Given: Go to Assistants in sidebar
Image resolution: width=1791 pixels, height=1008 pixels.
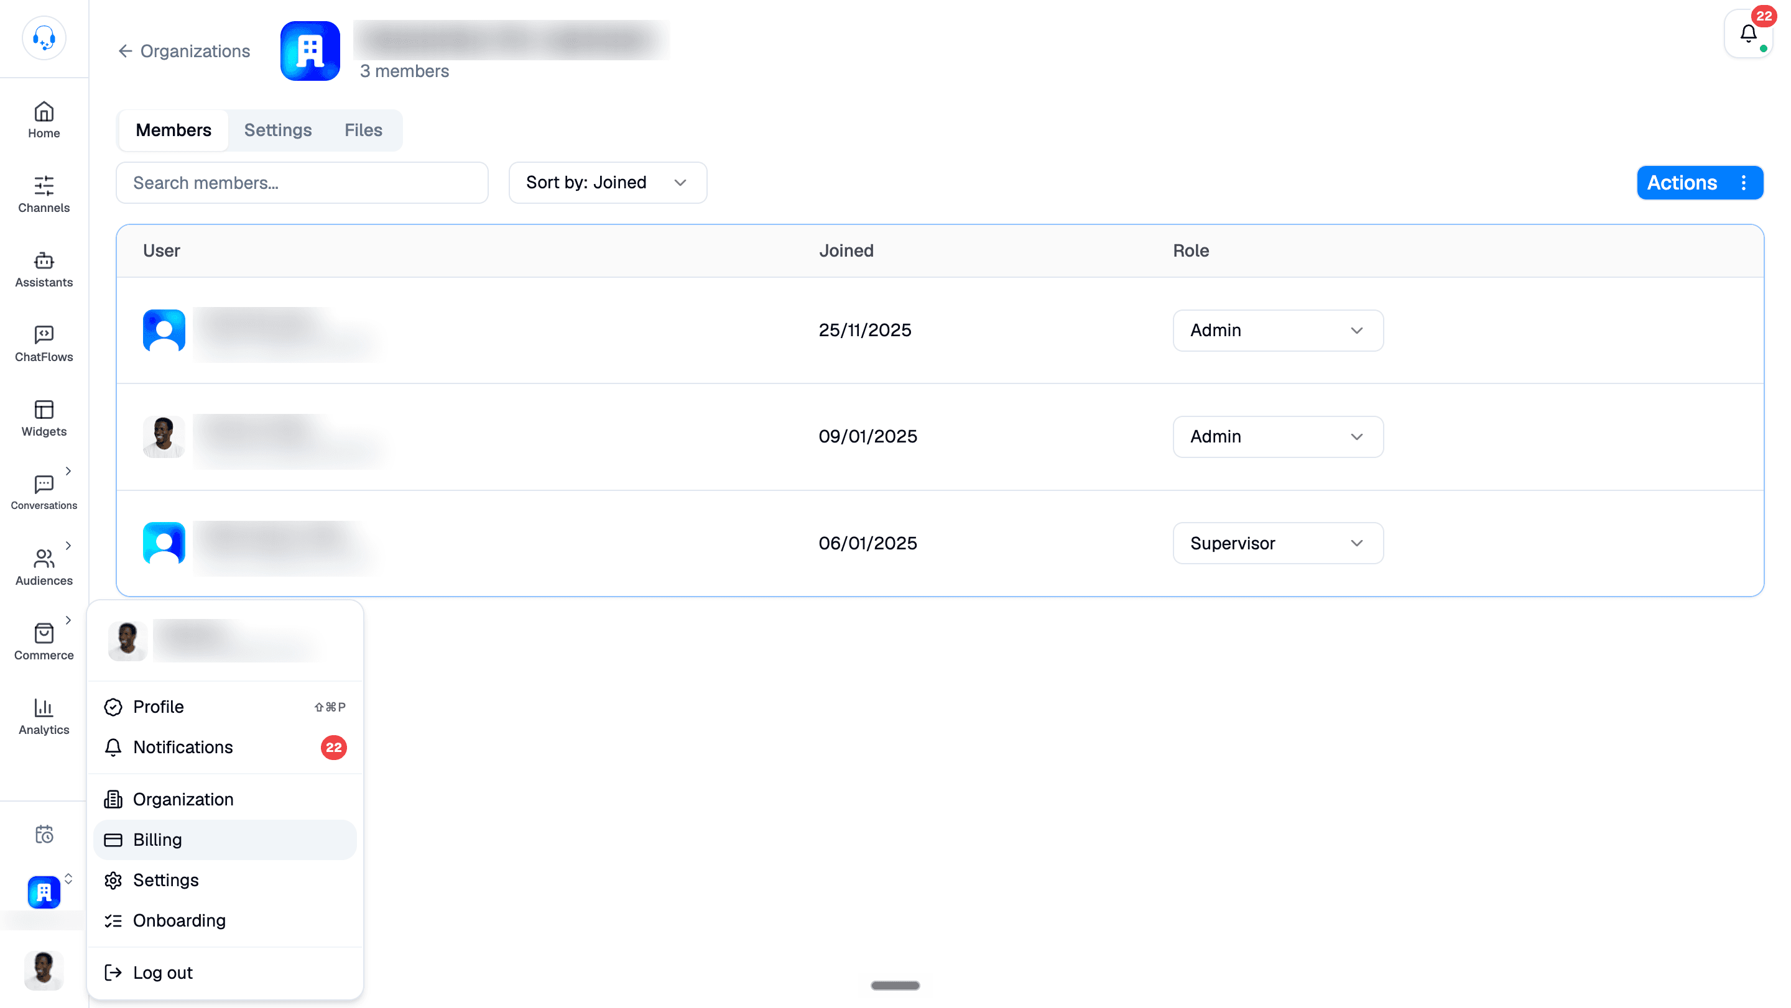Looking at the screenshot, I should [44, 269].
